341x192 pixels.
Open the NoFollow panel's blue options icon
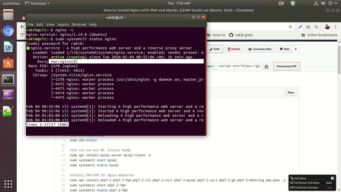tap(332, 178)
